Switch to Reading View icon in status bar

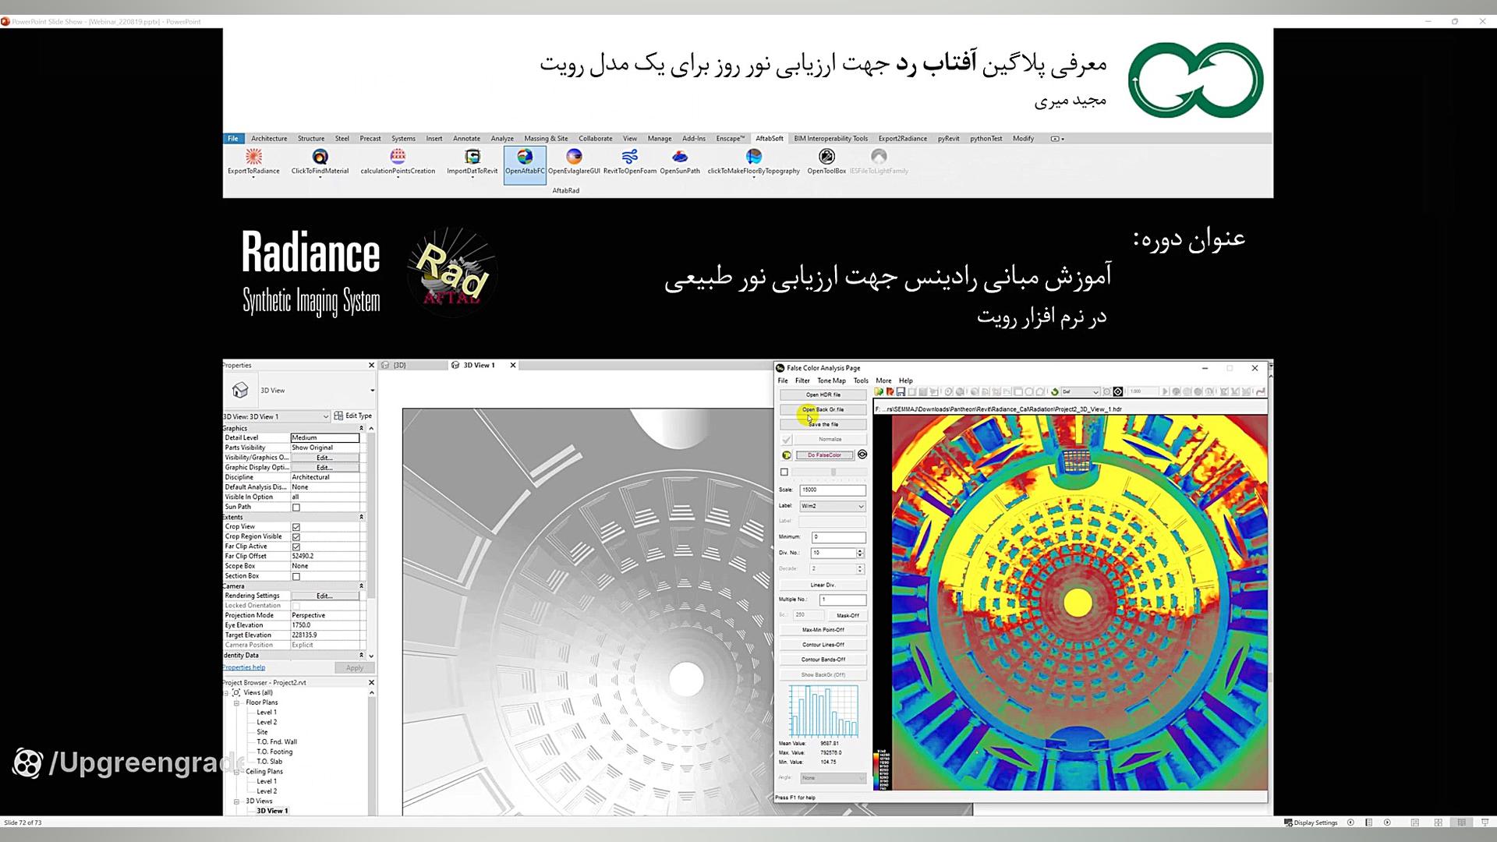[x=1462, y=823]
